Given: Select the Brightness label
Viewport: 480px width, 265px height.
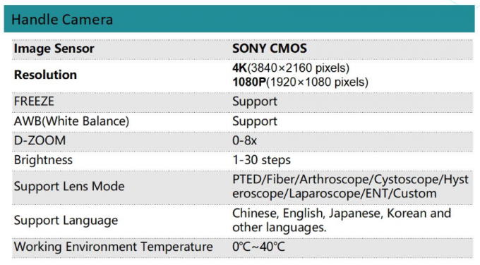Looking at the screenshot, I should point(43,160).
